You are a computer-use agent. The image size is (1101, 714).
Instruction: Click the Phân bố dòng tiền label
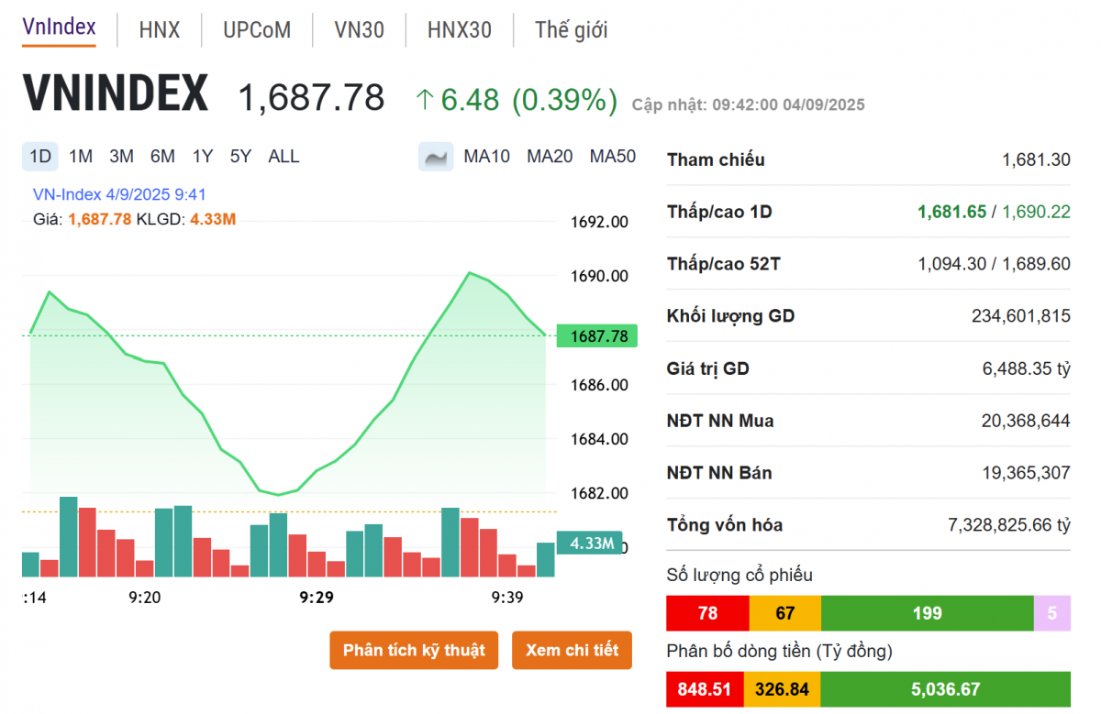779,652
